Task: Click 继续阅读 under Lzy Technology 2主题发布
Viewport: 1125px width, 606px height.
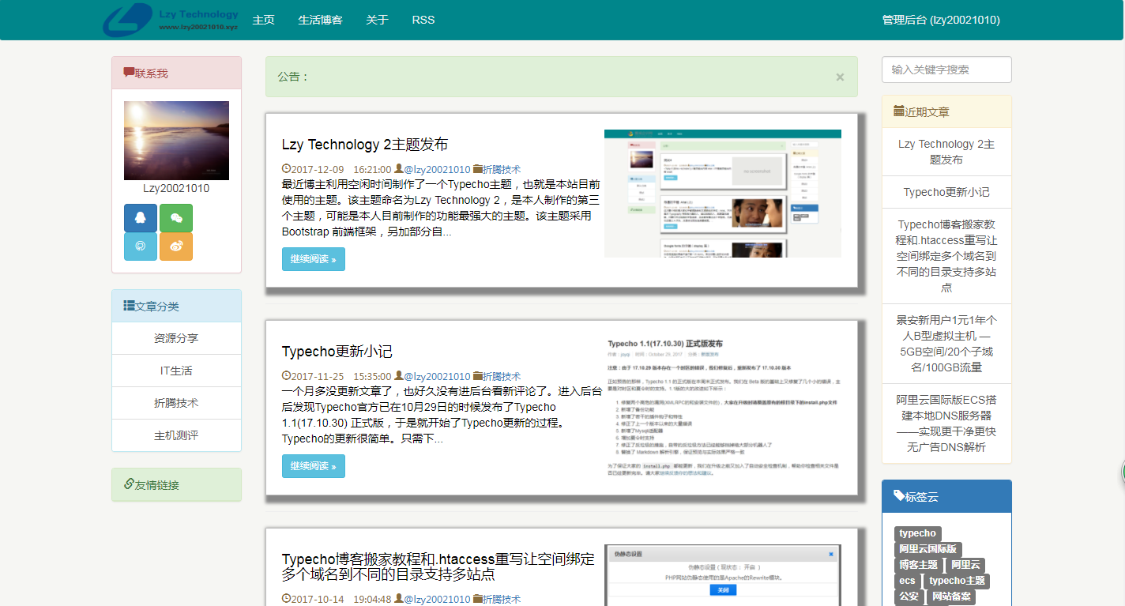Action: coord(314,259)
